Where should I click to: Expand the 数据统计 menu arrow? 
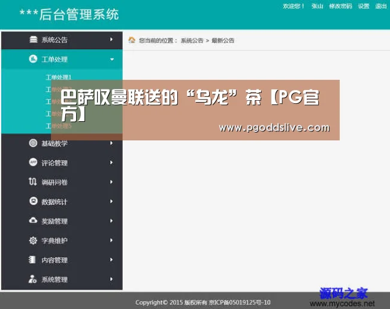click(x=111, y=202)
